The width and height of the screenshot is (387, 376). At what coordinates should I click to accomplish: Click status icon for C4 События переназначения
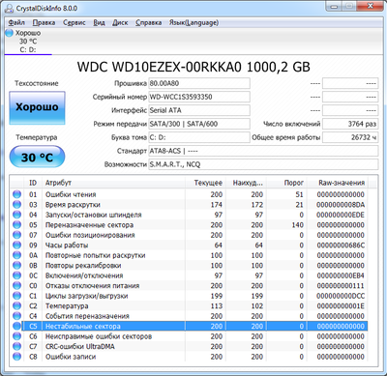click(x=16, y=316)
